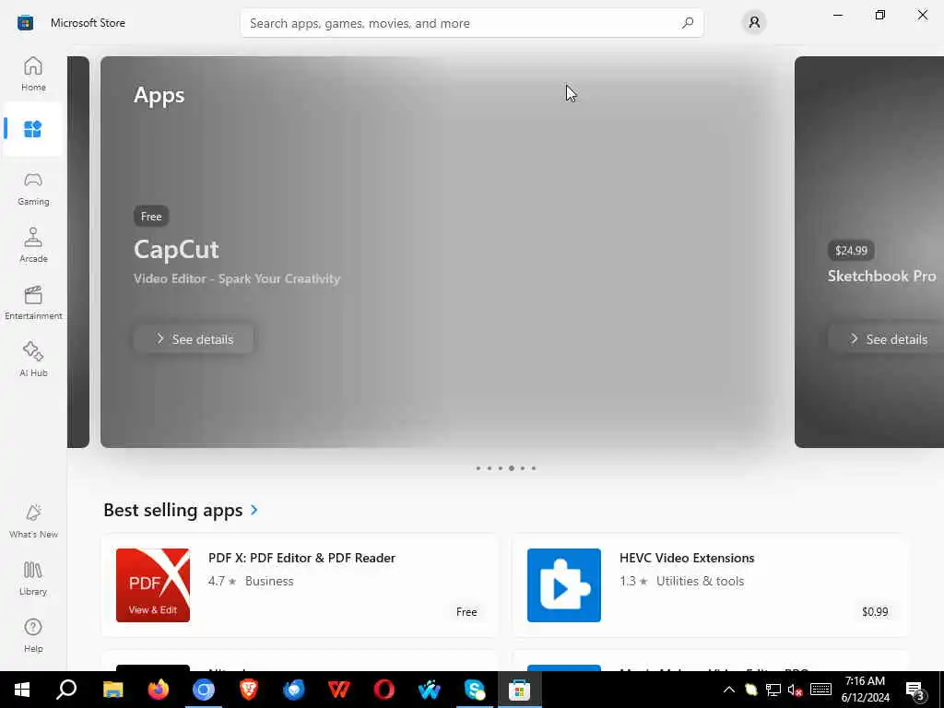Open What's New in sidebar
This screenshot has width=944, height=708.
[33, 521]
